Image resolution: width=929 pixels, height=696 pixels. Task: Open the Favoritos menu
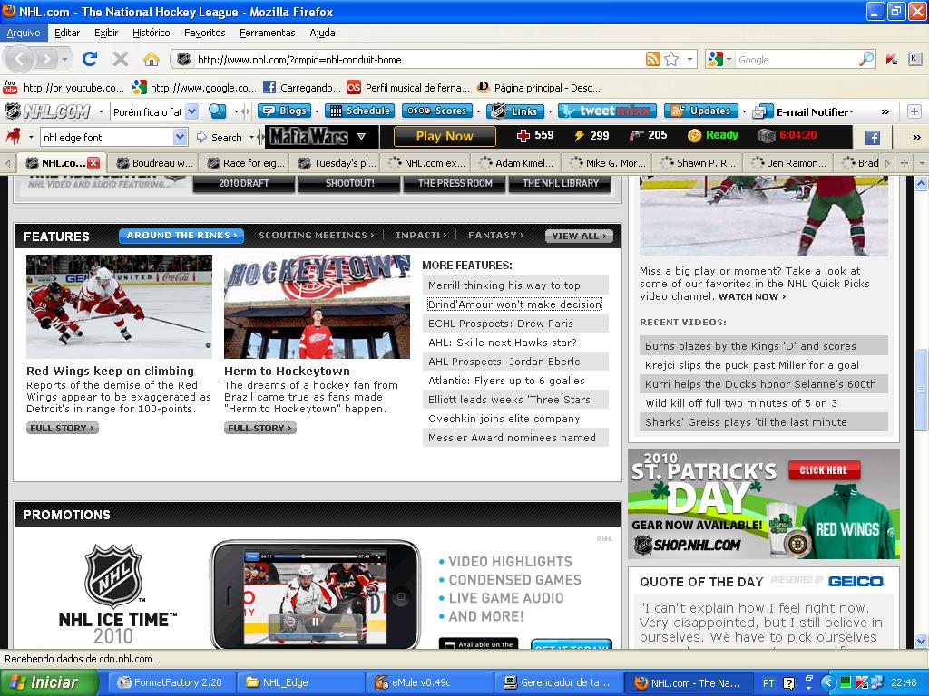tap(204, 33)
